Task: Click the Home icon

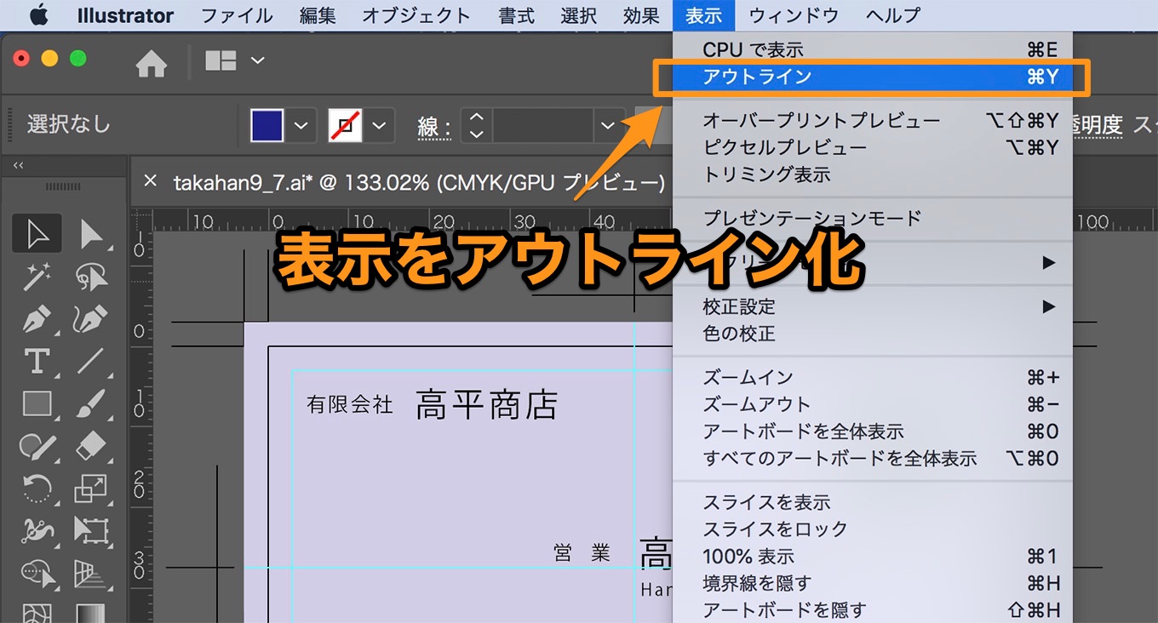Action: pyautogui.click(x=151, y=63)
